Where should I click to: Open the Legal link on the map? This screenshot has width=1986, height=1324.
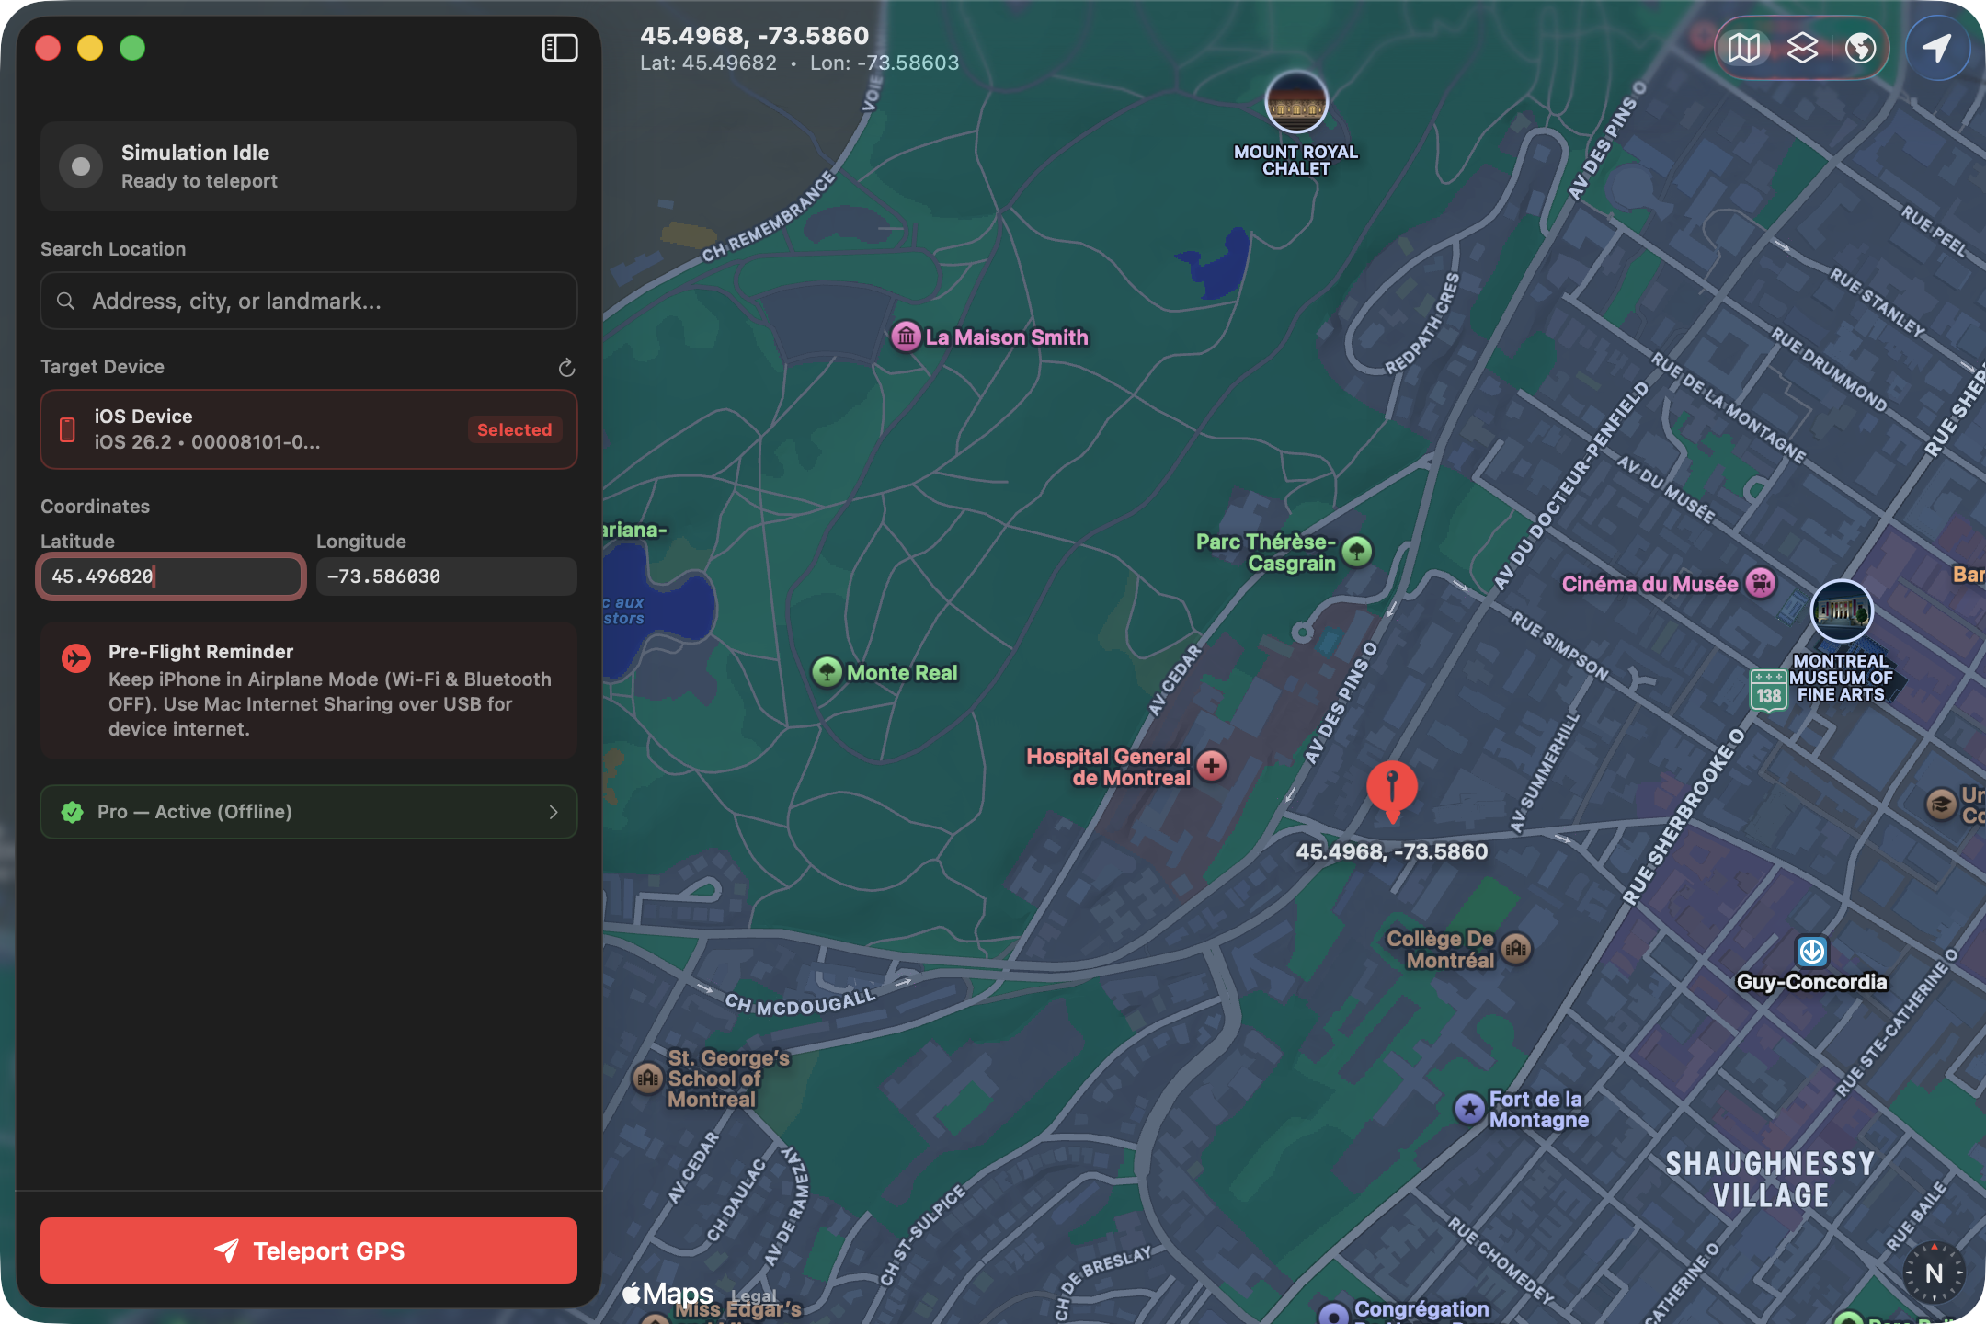coord(753,1296)
